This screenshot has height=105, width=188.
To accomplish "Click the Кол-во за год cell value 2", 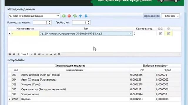I will [x=145, y=34].
